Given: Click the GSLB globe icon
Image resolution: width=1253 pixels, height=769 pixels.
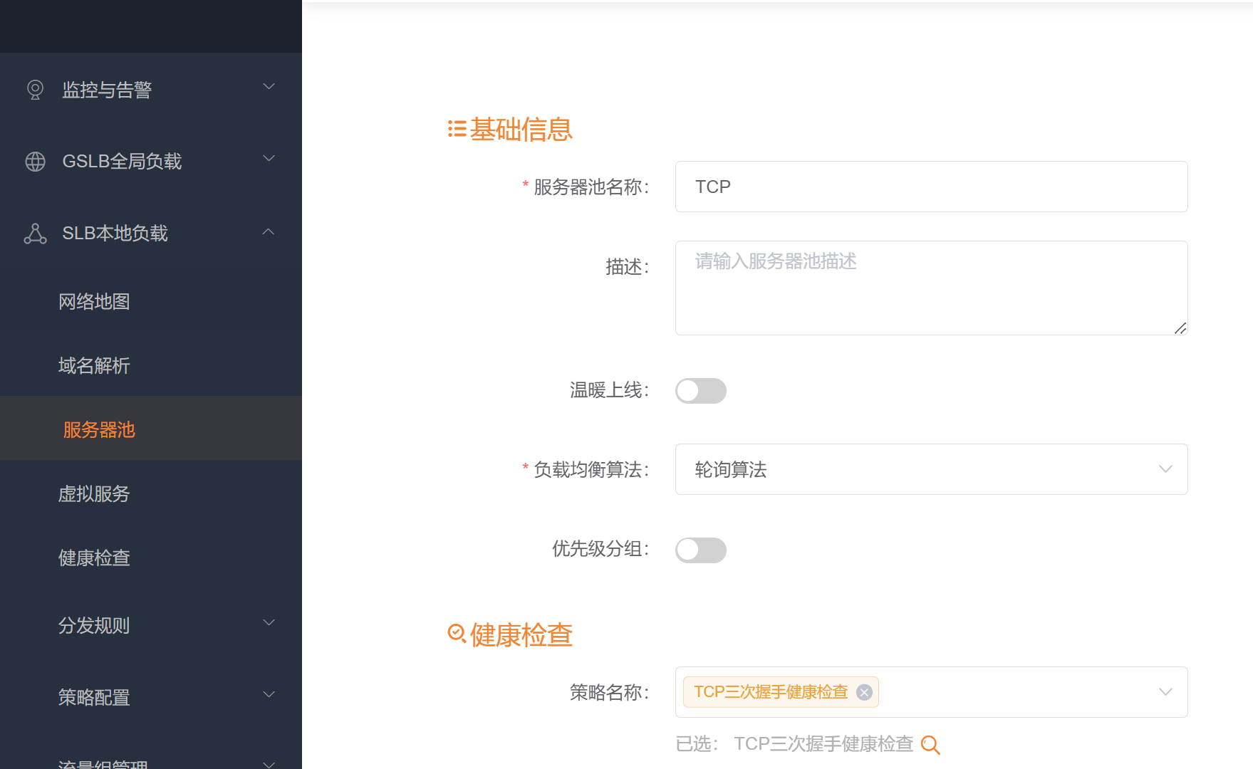Looking at the screenshot, I should tap(35, 162).
